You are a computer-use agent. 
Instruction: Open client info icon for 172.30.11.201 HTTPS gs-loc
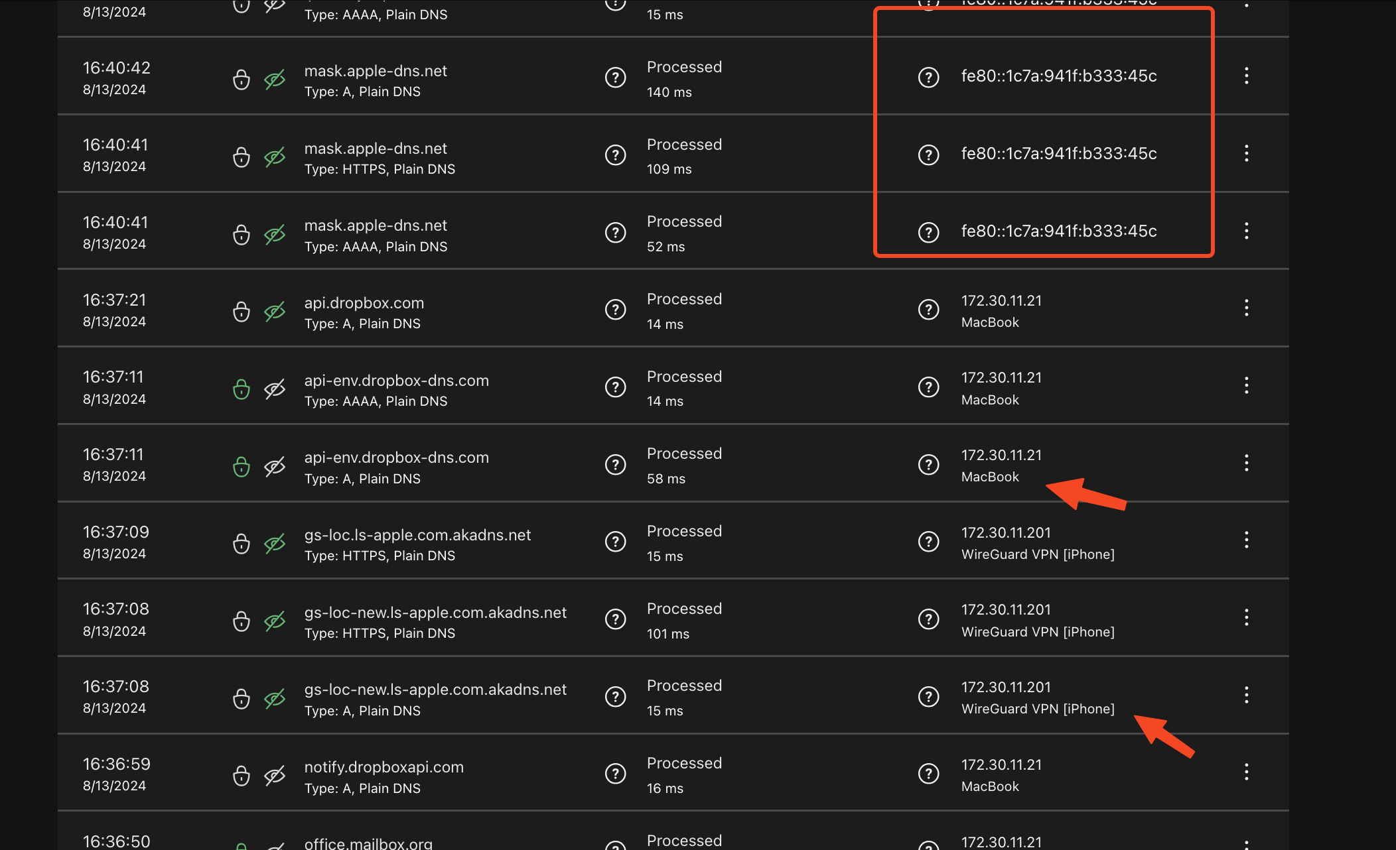(x=928, y=542)
